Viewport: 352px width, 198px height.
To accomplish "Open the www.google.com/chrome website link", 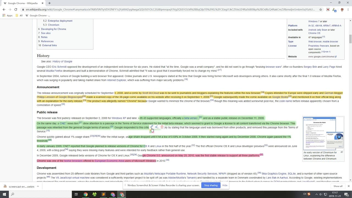I will (322, 57).
